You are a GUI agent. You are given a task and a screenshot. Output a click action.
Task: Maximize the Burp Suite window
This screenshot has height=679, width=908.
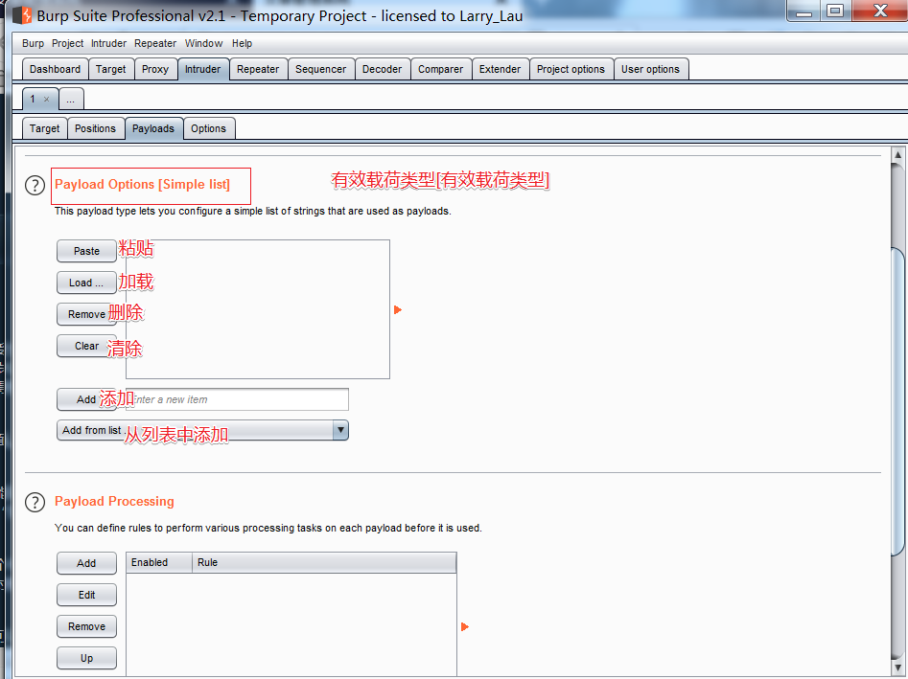click(x=836, y=11)
